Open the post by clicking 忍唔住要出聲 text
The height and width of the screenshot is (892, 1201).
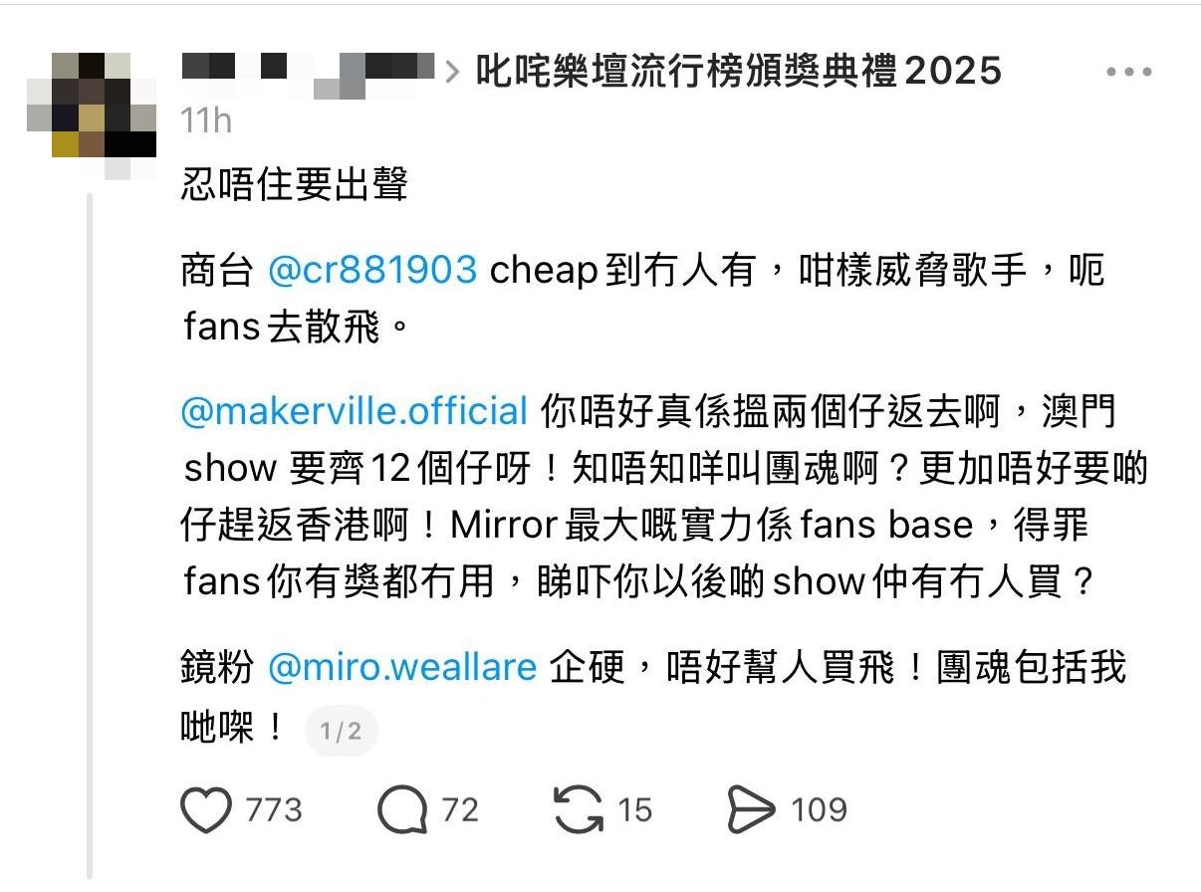point(295,185)
